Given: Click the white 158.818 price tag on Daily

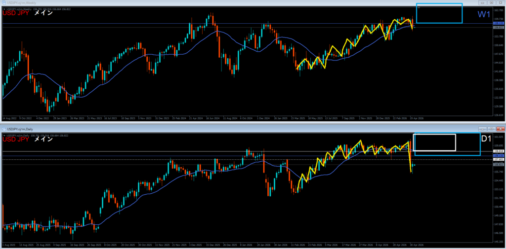Looking at the screenshot, I should pyautogui.click(x=499, y=151).
